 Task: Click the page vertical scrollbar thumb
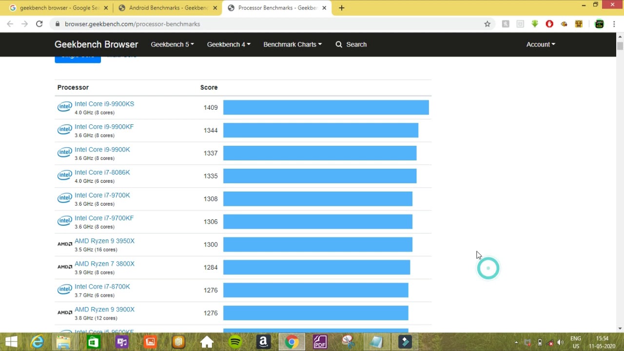click(x=620, y=46)
